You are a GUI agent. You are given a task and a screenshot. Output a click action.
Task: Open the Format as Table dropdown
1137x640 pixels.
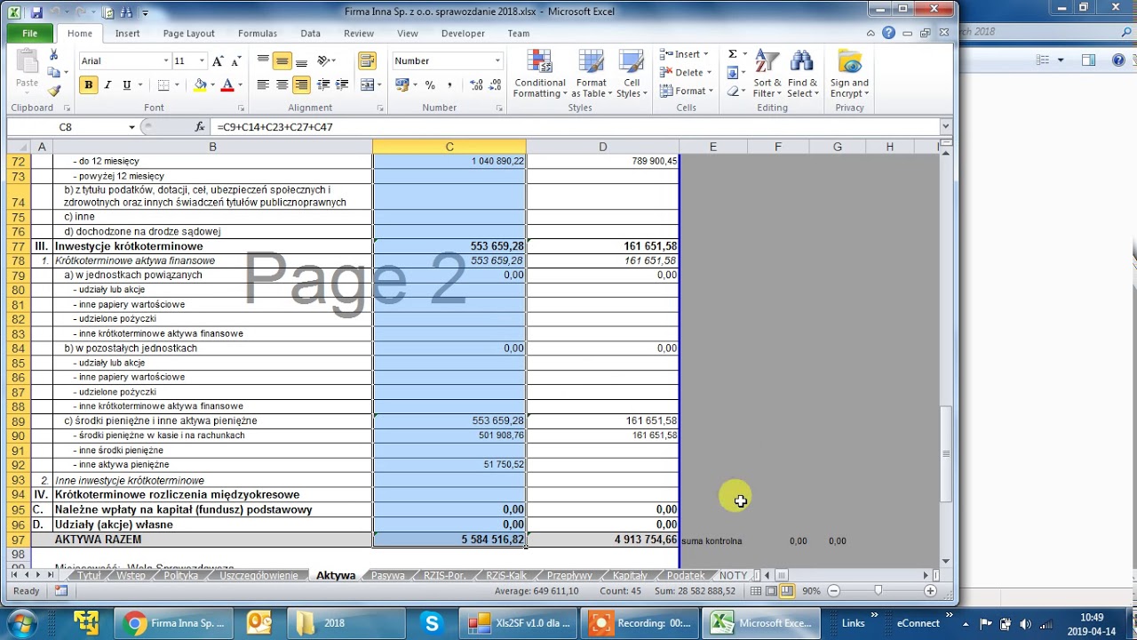tap(592, 74)
